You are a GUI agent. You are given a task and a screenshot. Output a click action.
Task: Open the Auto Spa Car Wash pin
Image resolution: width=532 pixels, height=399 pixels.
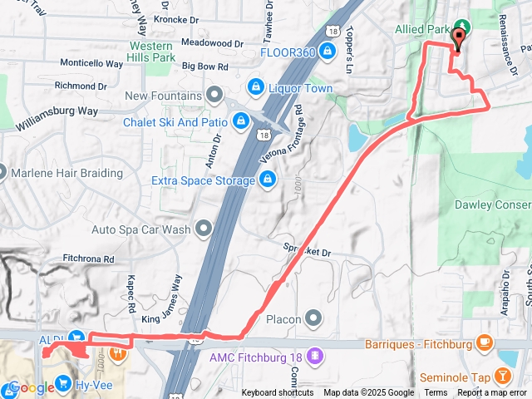204,229
